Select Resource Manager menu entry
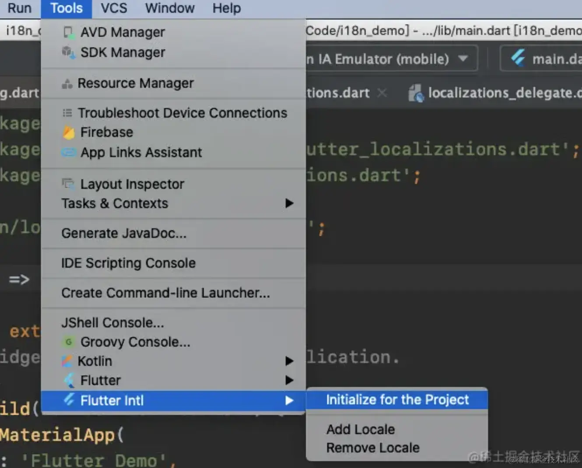The image size is (582, 468). (173, 83)
